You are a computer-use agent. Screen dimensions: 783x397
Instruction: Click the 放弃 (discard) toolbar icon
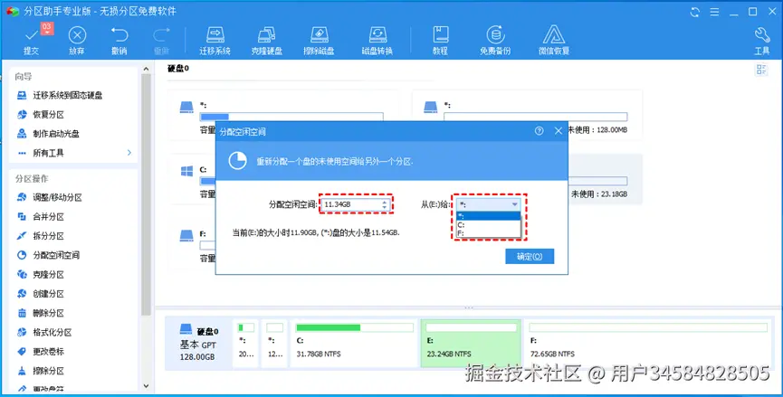[77, 40]
